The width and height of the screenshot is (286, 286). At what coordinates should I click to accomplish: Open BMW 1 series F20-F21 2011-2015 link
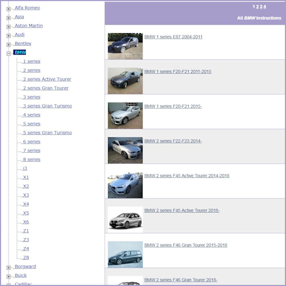(178, 71)
